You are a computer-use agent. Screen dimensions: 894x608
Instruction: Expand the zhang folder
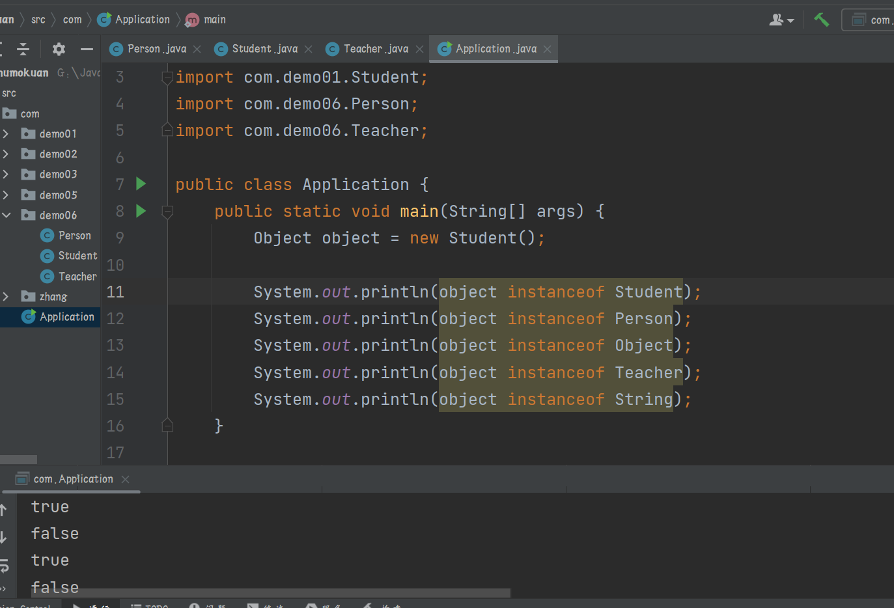(6, 297)
